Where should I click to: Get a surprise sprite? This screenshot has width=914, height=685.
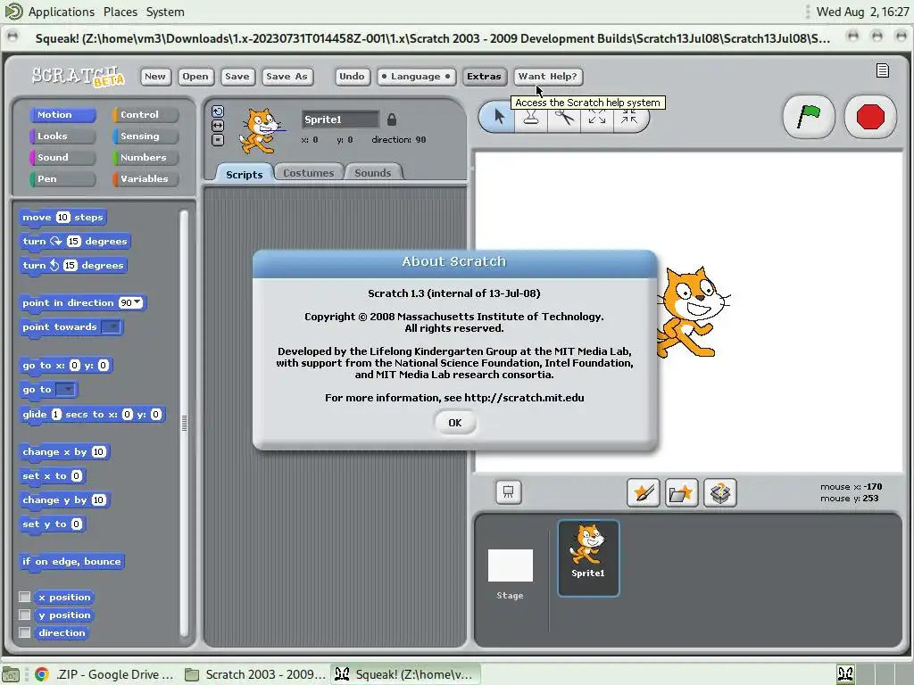coord(720,492)
